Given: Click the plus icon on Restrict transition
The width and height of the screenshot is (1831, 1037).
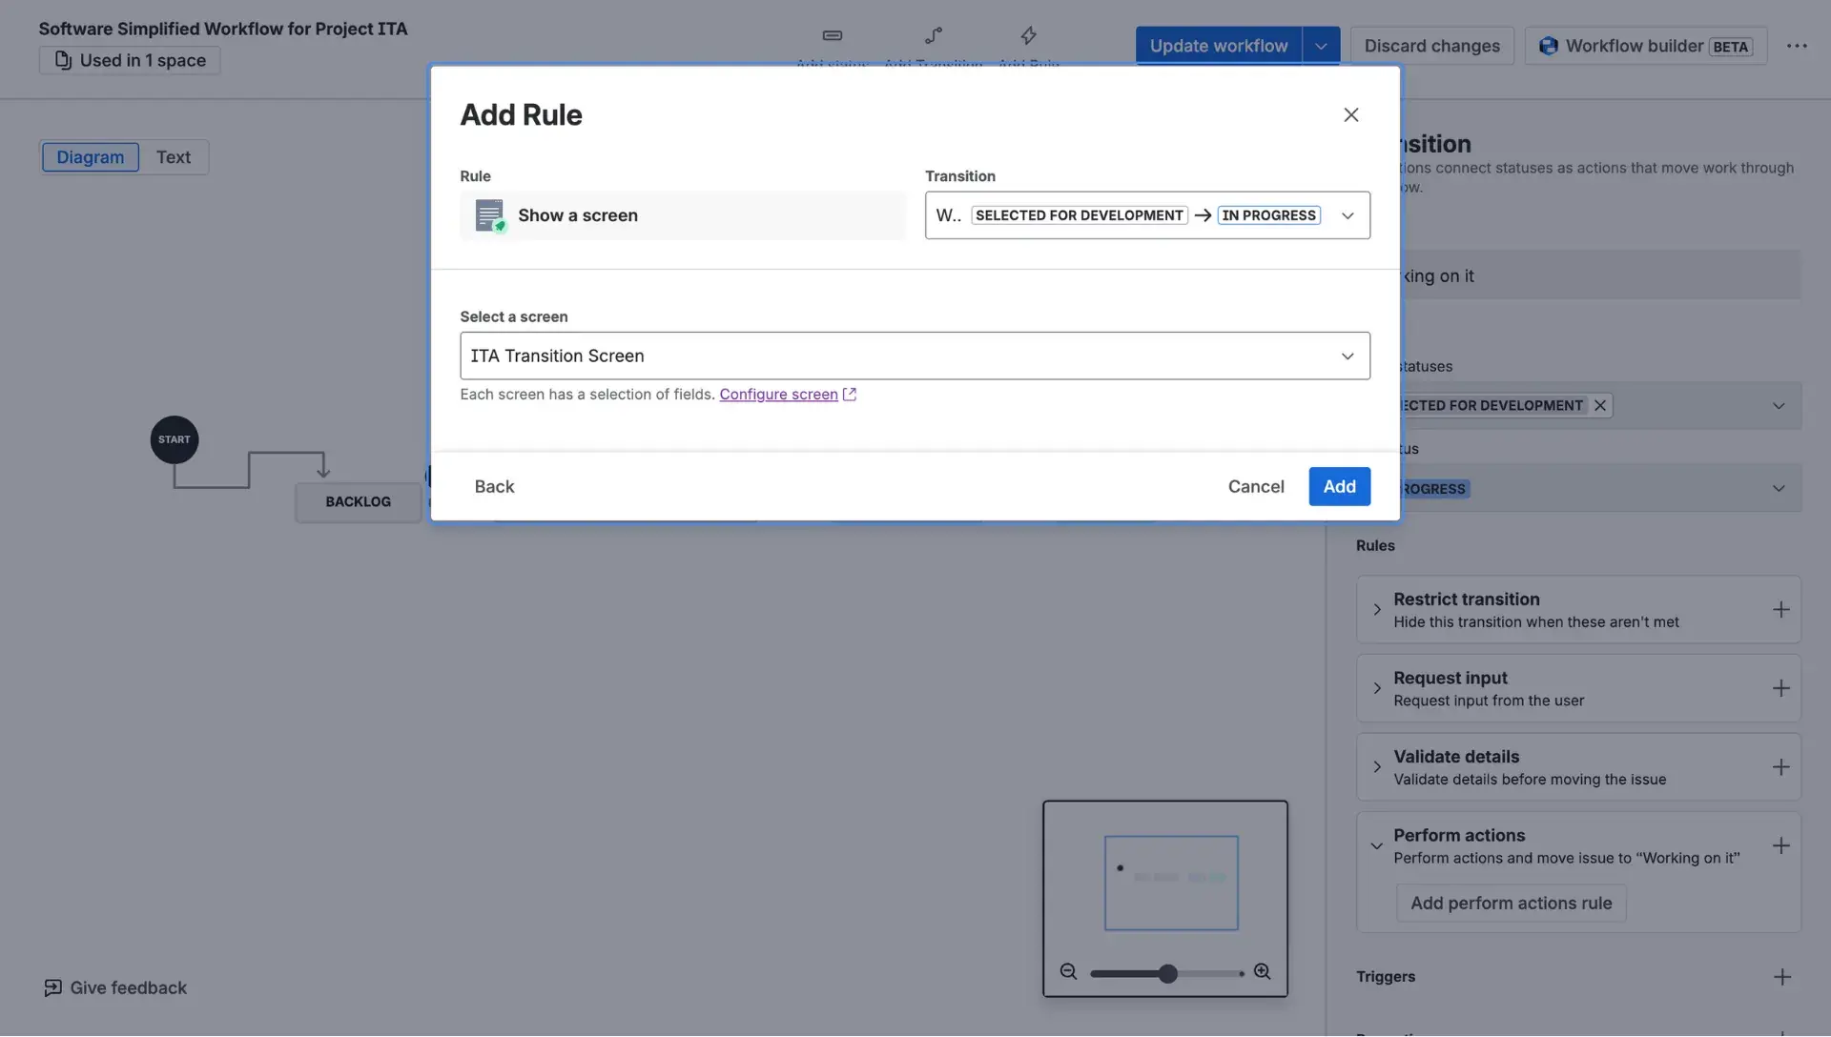Looking at the screenshot, I should tap(1782, 609).
